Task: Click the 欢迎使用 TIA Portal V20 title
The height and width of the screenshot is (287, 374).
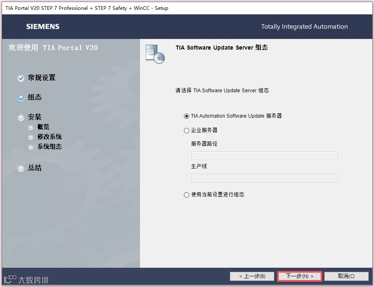Action: coord(53,48)
